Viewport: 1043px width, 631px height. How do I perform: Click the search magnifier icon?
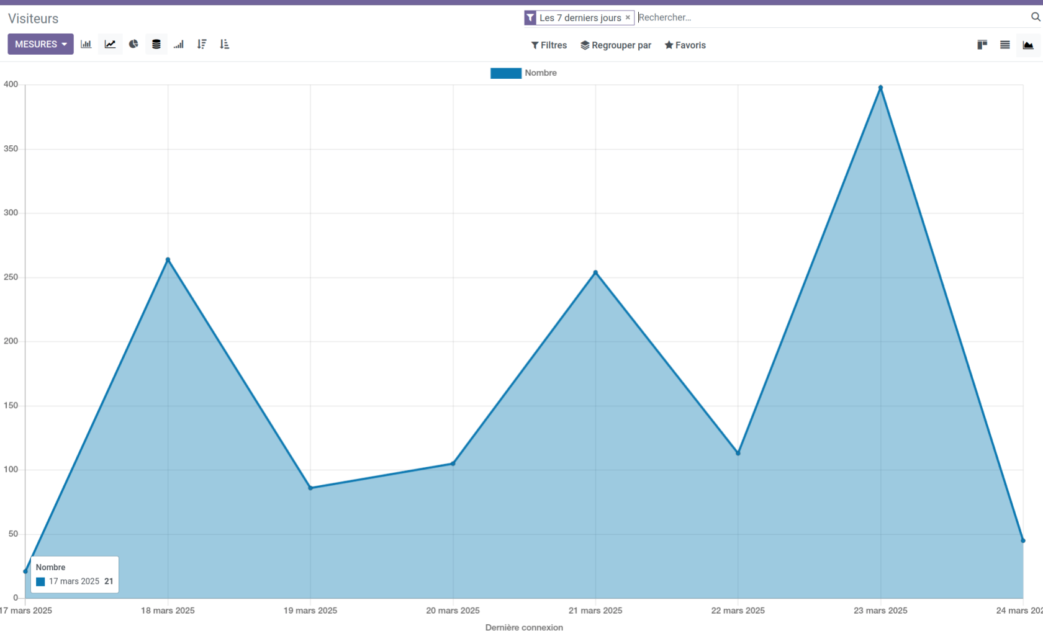click(1035, 17)
